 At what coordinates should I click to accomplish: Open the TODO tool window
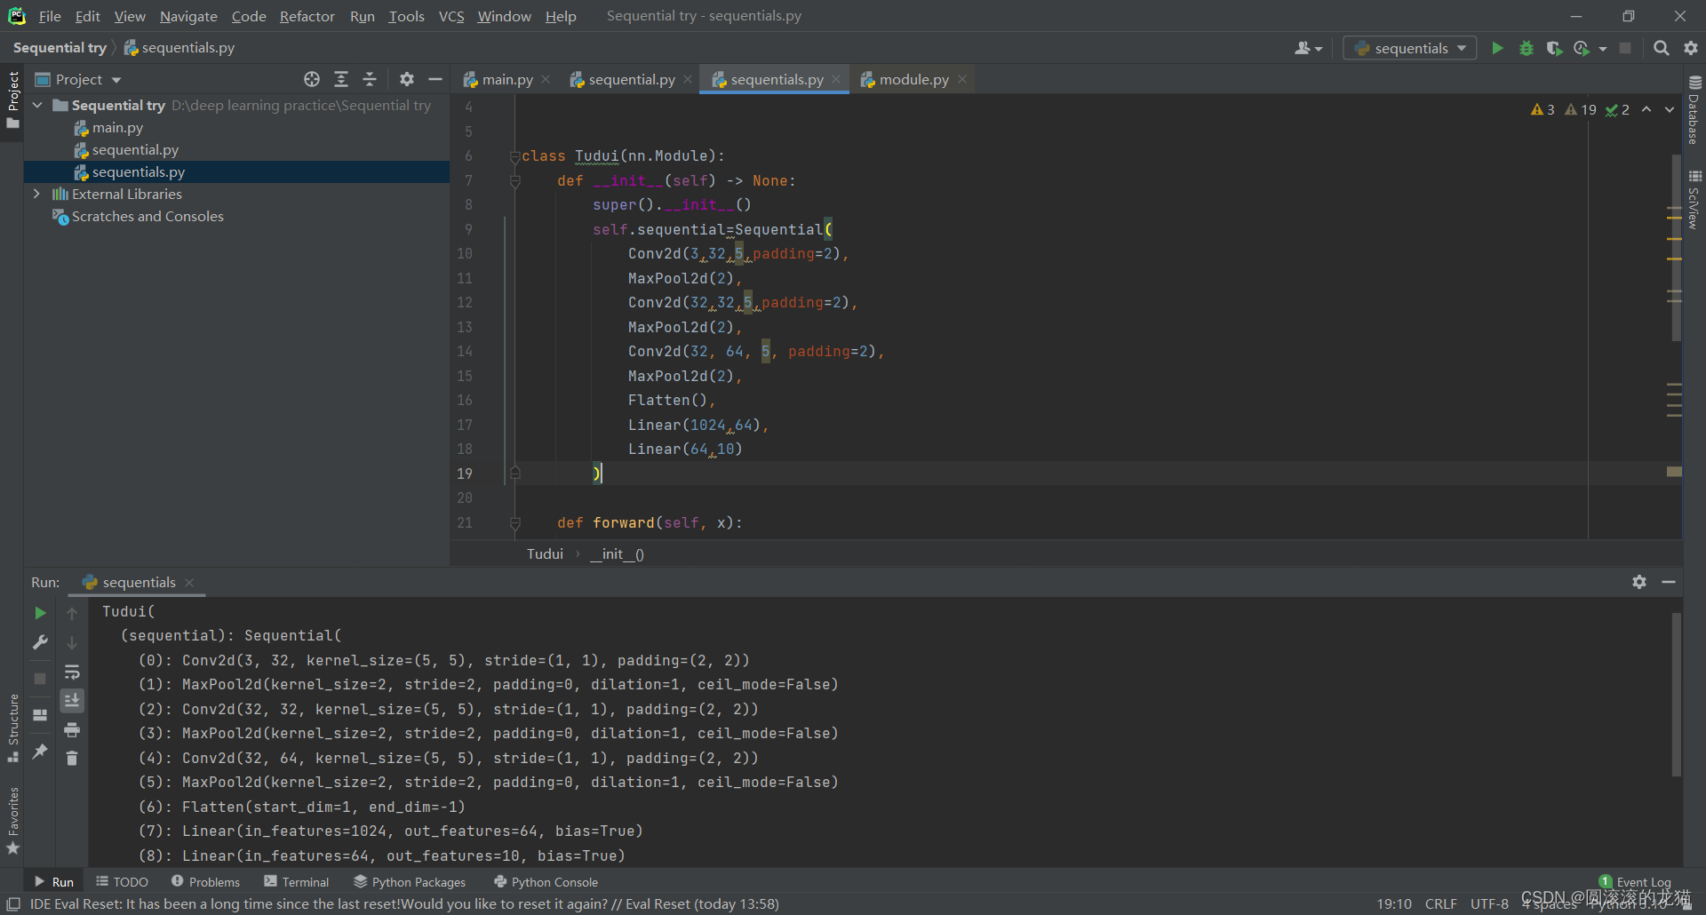coord(123,882)
